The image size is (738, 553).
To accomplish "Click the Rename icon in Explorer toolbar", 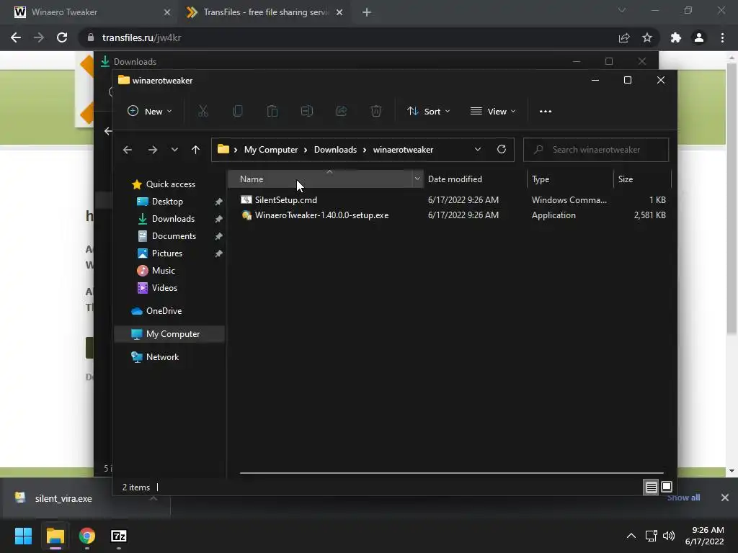I will click(307, 111).
